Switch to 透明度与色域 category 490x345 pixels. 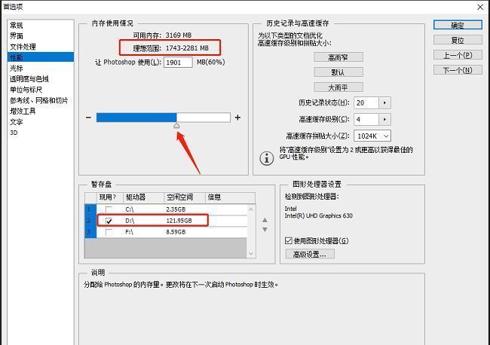29,78
